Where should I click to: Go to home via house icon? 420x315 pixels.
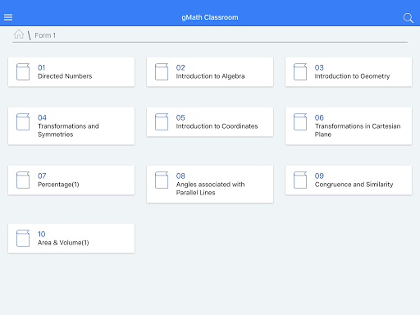pyautogui.click(x=19, y=34)
